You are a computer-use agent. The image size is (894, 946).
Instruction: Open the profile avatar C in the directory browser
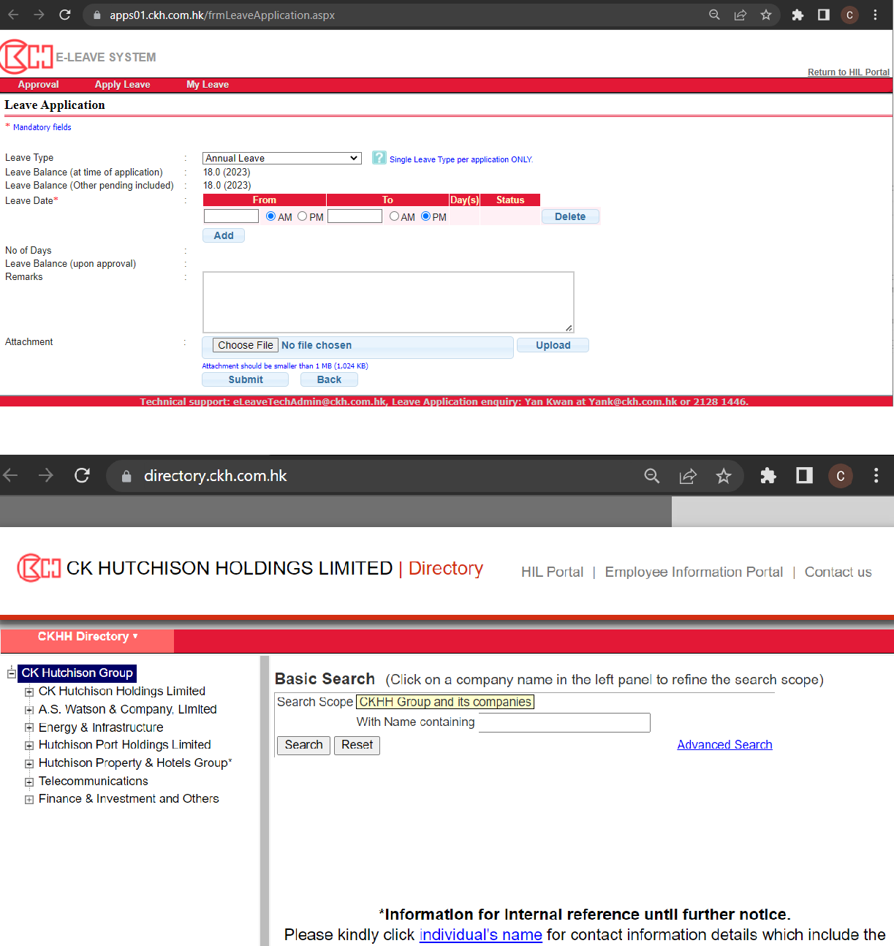(841, 476)
